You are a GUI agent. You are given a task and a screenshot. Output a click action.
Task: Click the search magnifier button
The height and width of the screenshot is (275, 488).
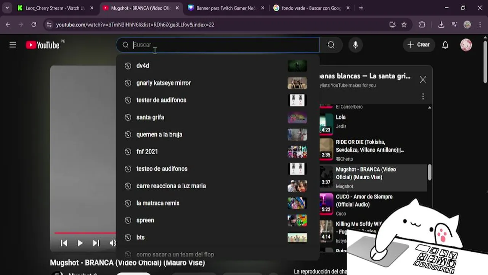pyautogui.click(x=331, y=45)
